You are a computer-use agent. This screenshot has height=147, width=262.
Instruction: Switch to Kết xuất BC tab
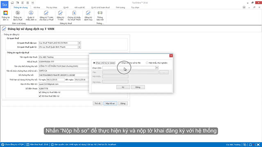pos(80,7)
